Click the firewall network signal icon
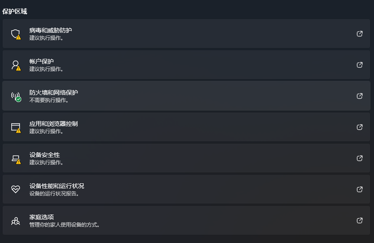This screenshot has height=243, width=374. 16,96
